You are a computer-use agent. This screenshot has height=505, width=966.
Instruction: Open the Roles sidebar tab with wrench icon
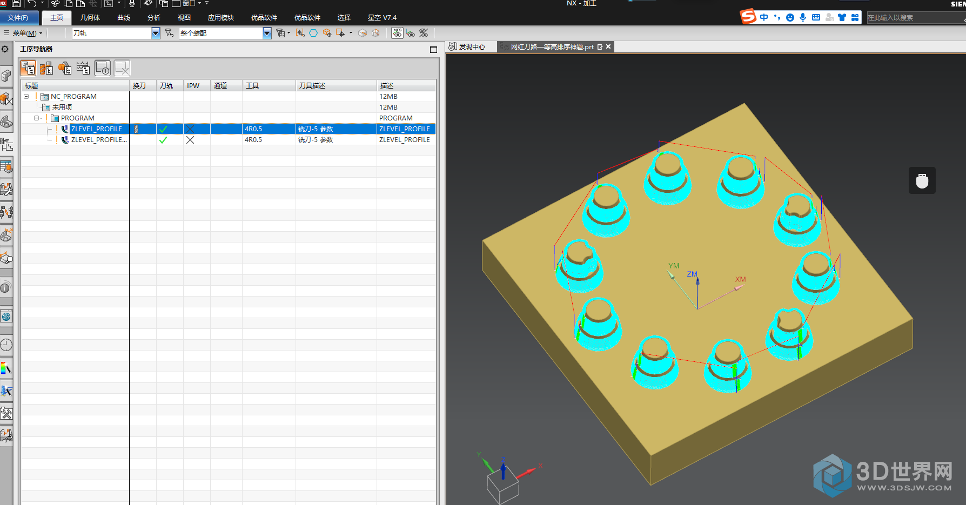(6, 414)
